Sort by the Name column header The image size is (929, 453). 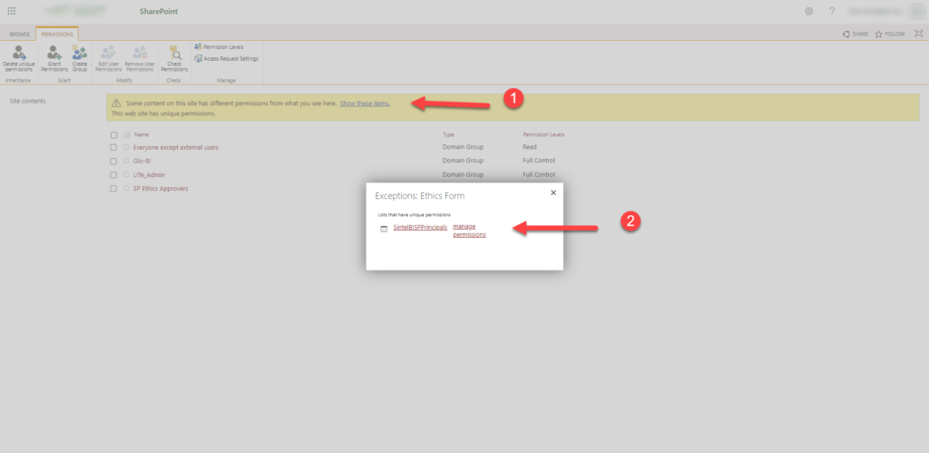click(142, 134)
